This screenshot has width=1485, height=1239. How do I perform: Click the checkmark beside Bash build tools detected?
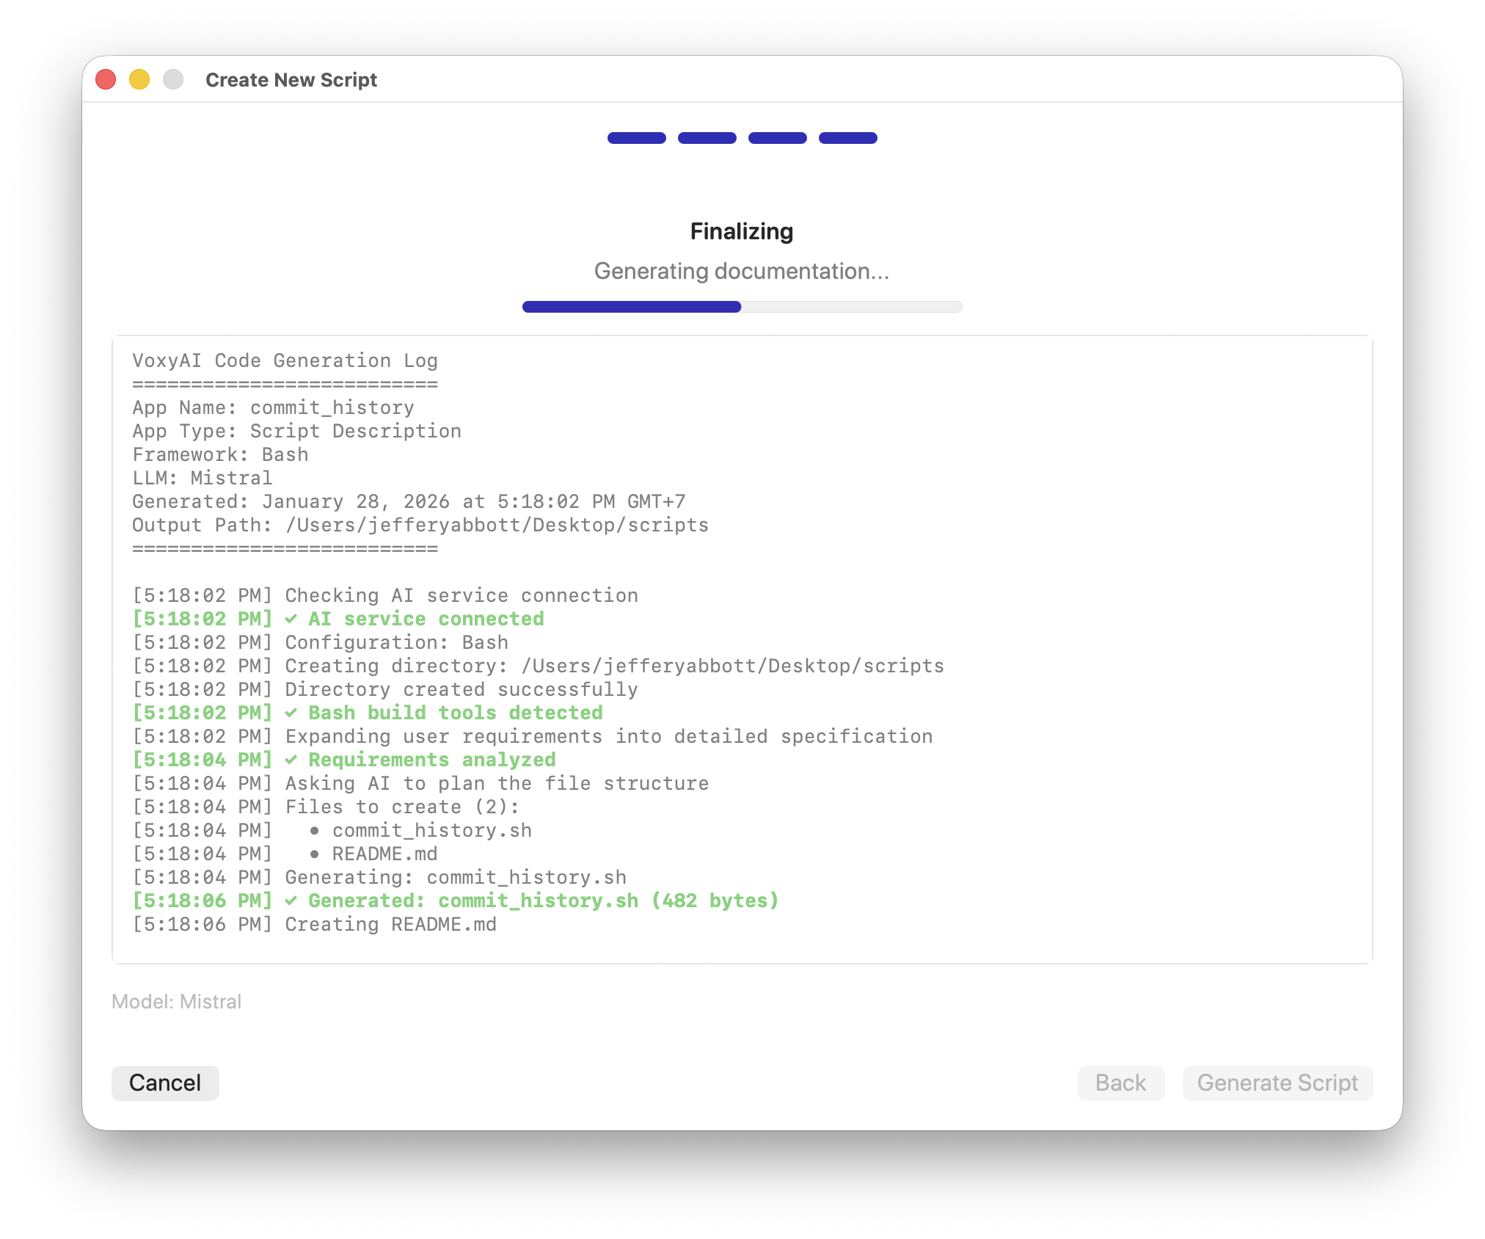point(291,713)
